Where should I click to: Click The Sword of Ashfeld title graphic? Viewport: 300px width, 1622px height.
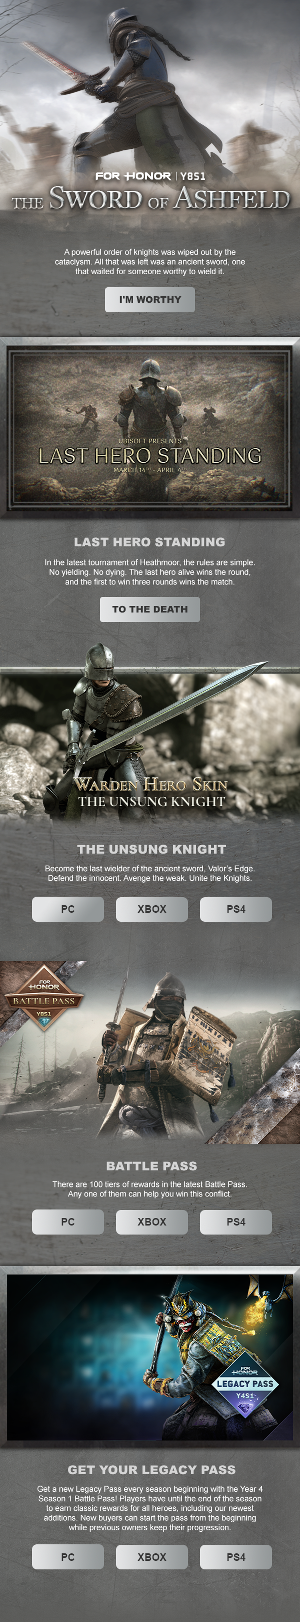(x=150, y=198)
